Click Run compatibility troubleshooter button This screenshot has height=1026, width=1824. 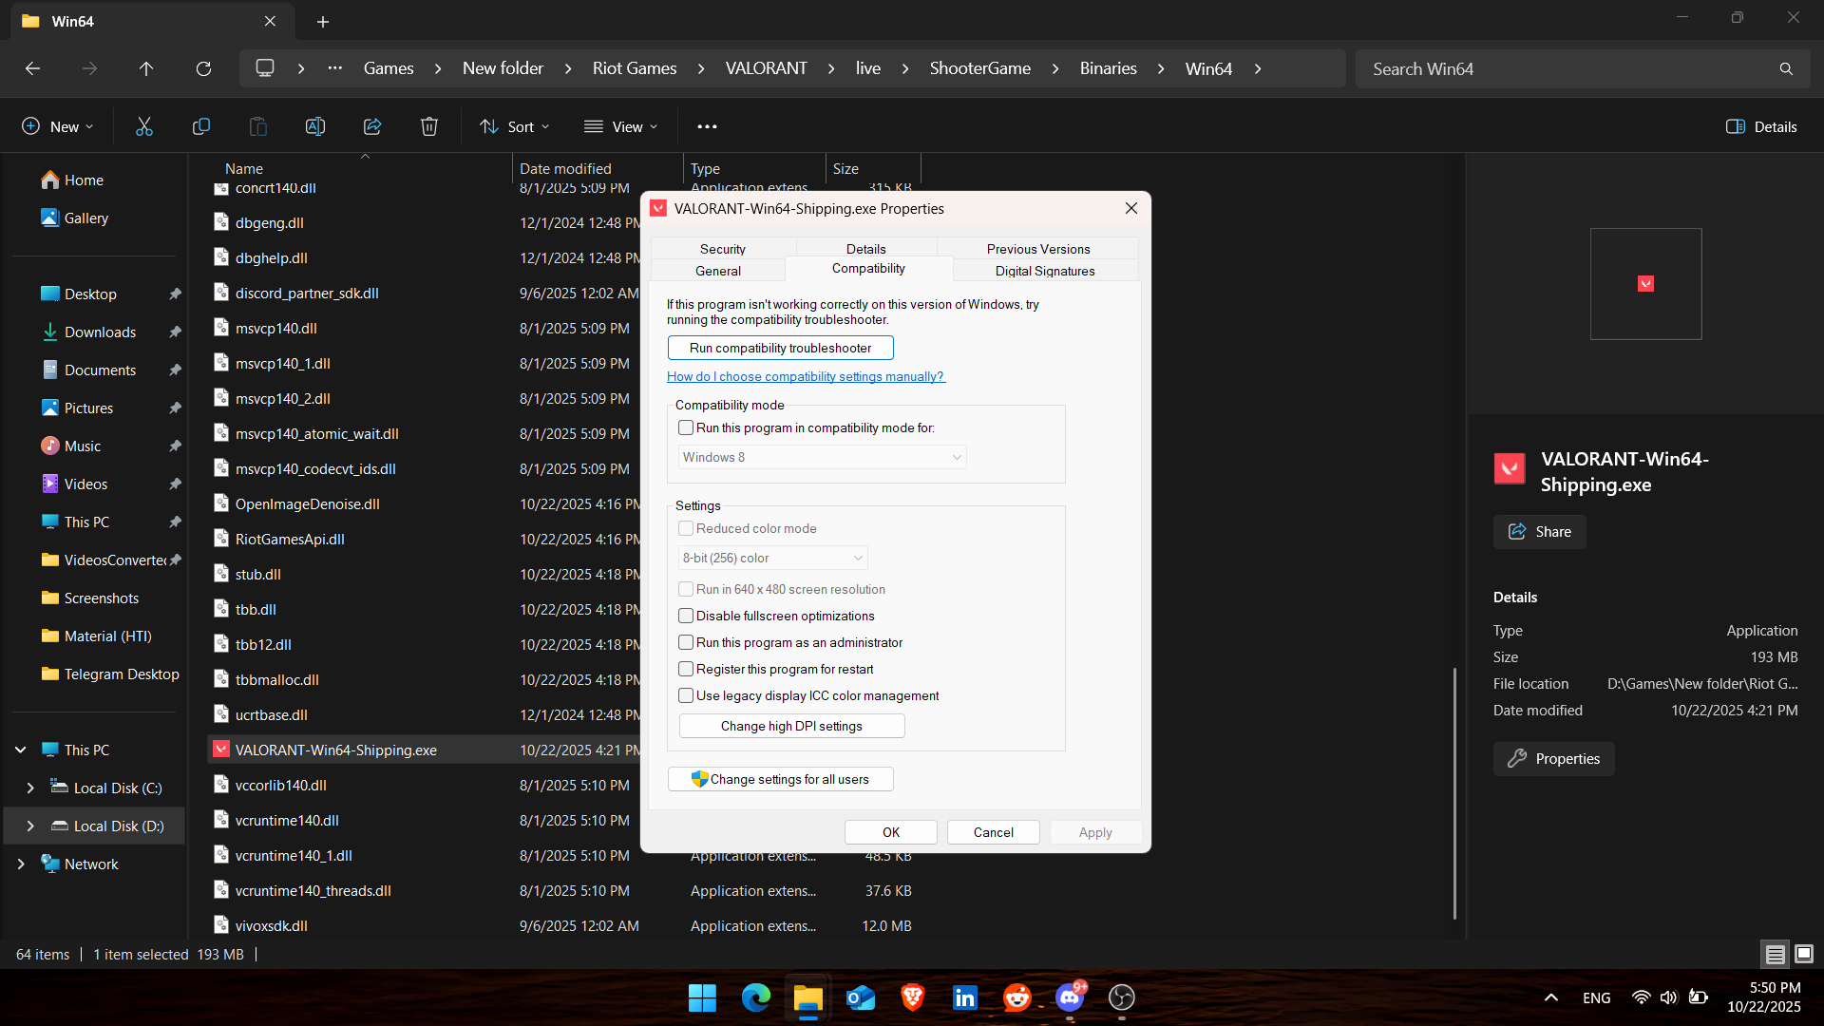click(780, 348)
